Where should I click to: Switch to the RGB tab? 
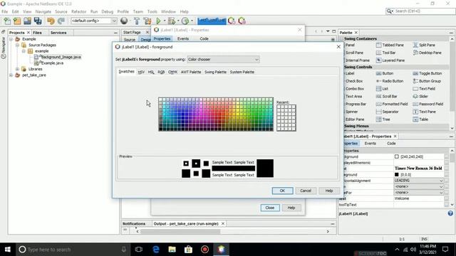pos(161,72)
